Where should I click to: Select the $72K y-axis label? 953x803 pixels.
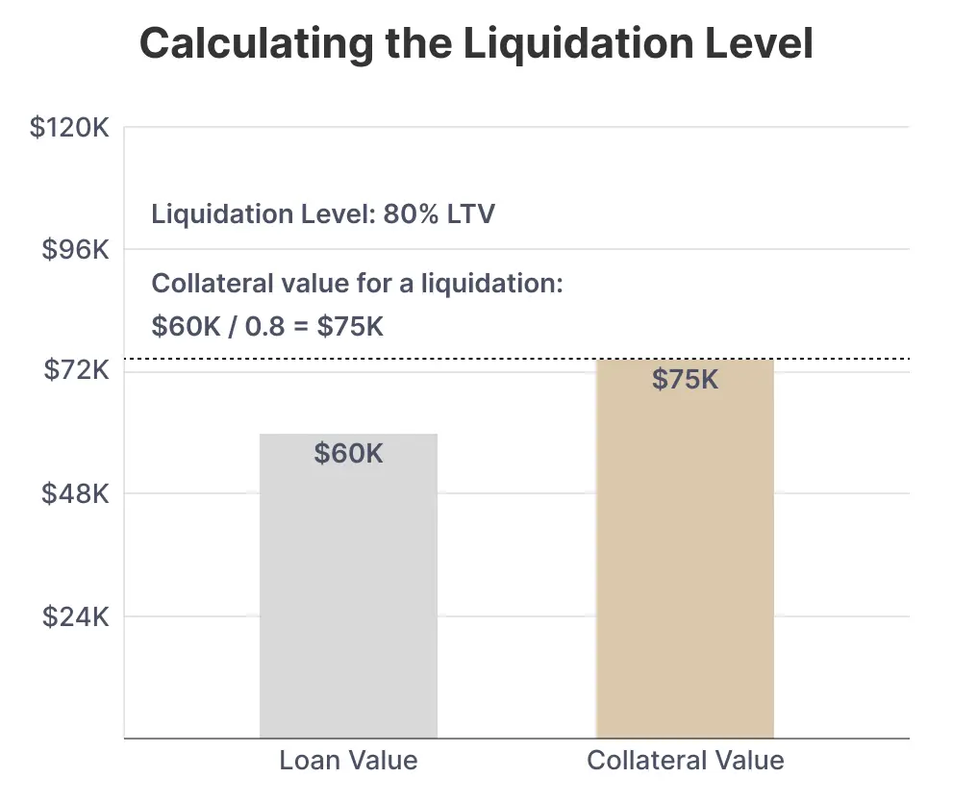pyautogui.click(x=76, y=370)
